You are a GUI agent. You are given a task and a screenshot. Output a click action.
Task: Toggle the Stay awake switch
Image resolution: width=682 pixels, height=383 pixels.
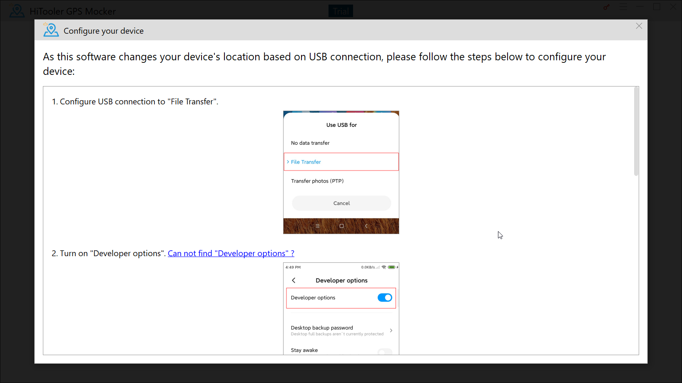(x=384, y=351)
